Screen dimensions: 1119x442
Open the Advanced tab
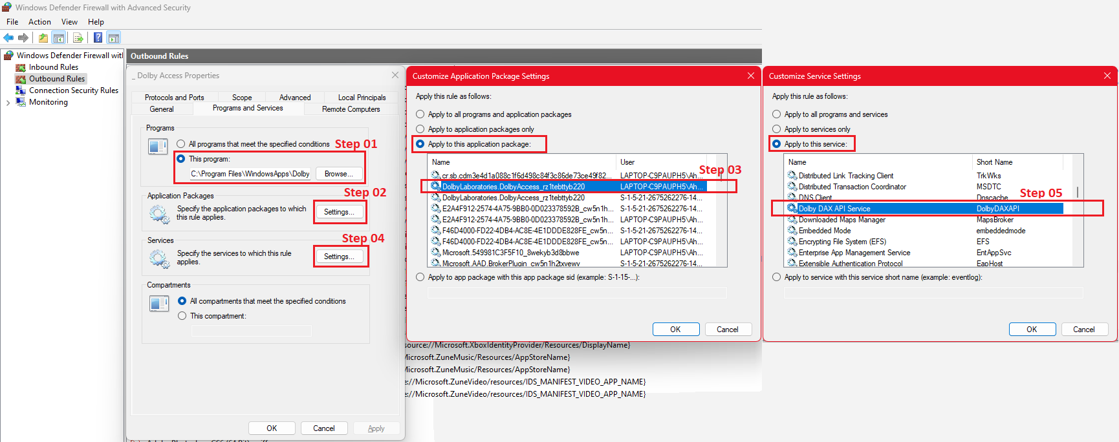tap(295, 98)
